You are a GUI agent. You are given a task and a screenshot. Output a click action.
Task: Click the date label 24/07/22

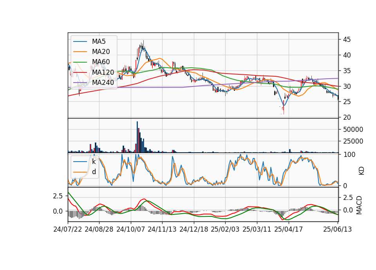click(68, 229)
